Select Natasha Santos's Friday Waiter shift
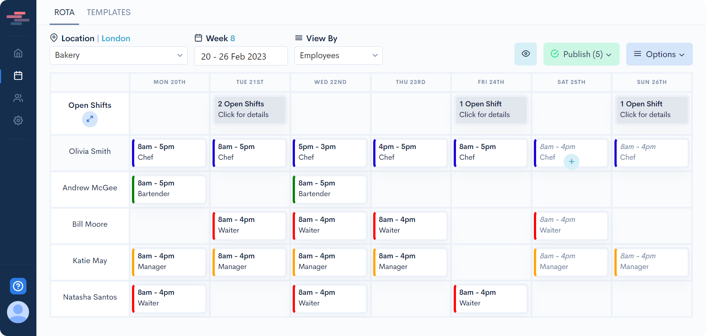This screenshot has height=336, width=706. pyautogui.click(x=491, y=298)
